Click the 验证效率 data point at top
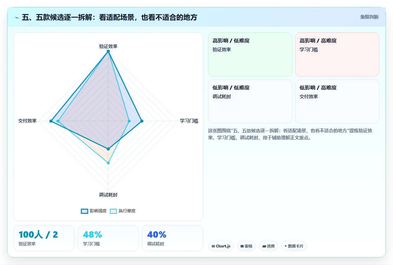The image size is (393, 265). (x=108, y=51)
